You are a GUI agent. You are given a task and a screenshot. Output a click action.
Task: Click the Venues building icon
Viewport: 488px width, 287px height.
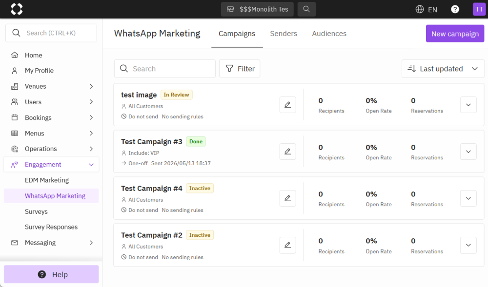15,86
